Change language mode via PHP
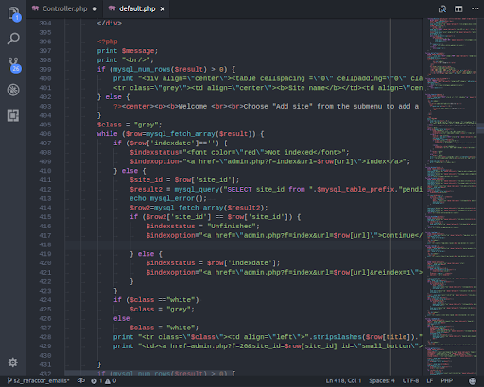484x387 pixels. tap(446, 381)
